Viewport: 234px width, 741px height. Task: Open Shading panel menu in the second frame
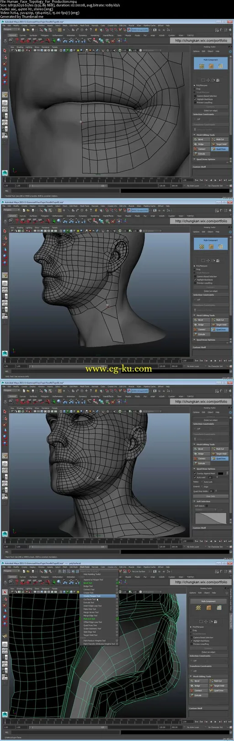pyautogui.click(x=20, y=227)
